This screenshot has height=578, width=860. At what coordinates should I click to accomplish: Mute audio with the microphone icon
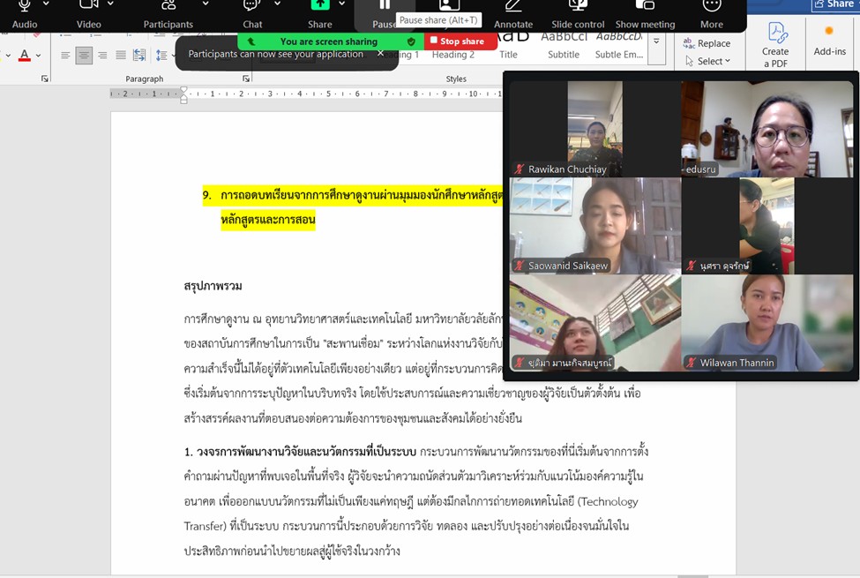25,7
